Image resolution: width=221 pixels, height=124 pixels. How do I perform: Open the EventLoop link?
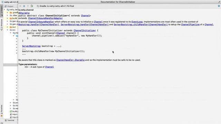[137, 22]
